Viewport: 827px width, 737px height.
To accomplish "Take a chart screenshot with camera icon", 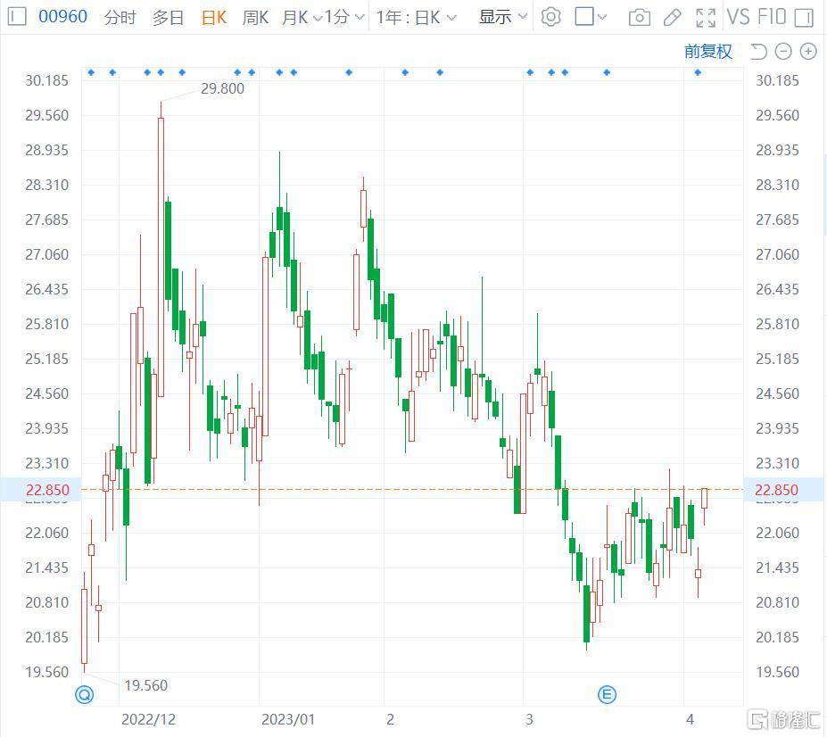I will [639, 17].
